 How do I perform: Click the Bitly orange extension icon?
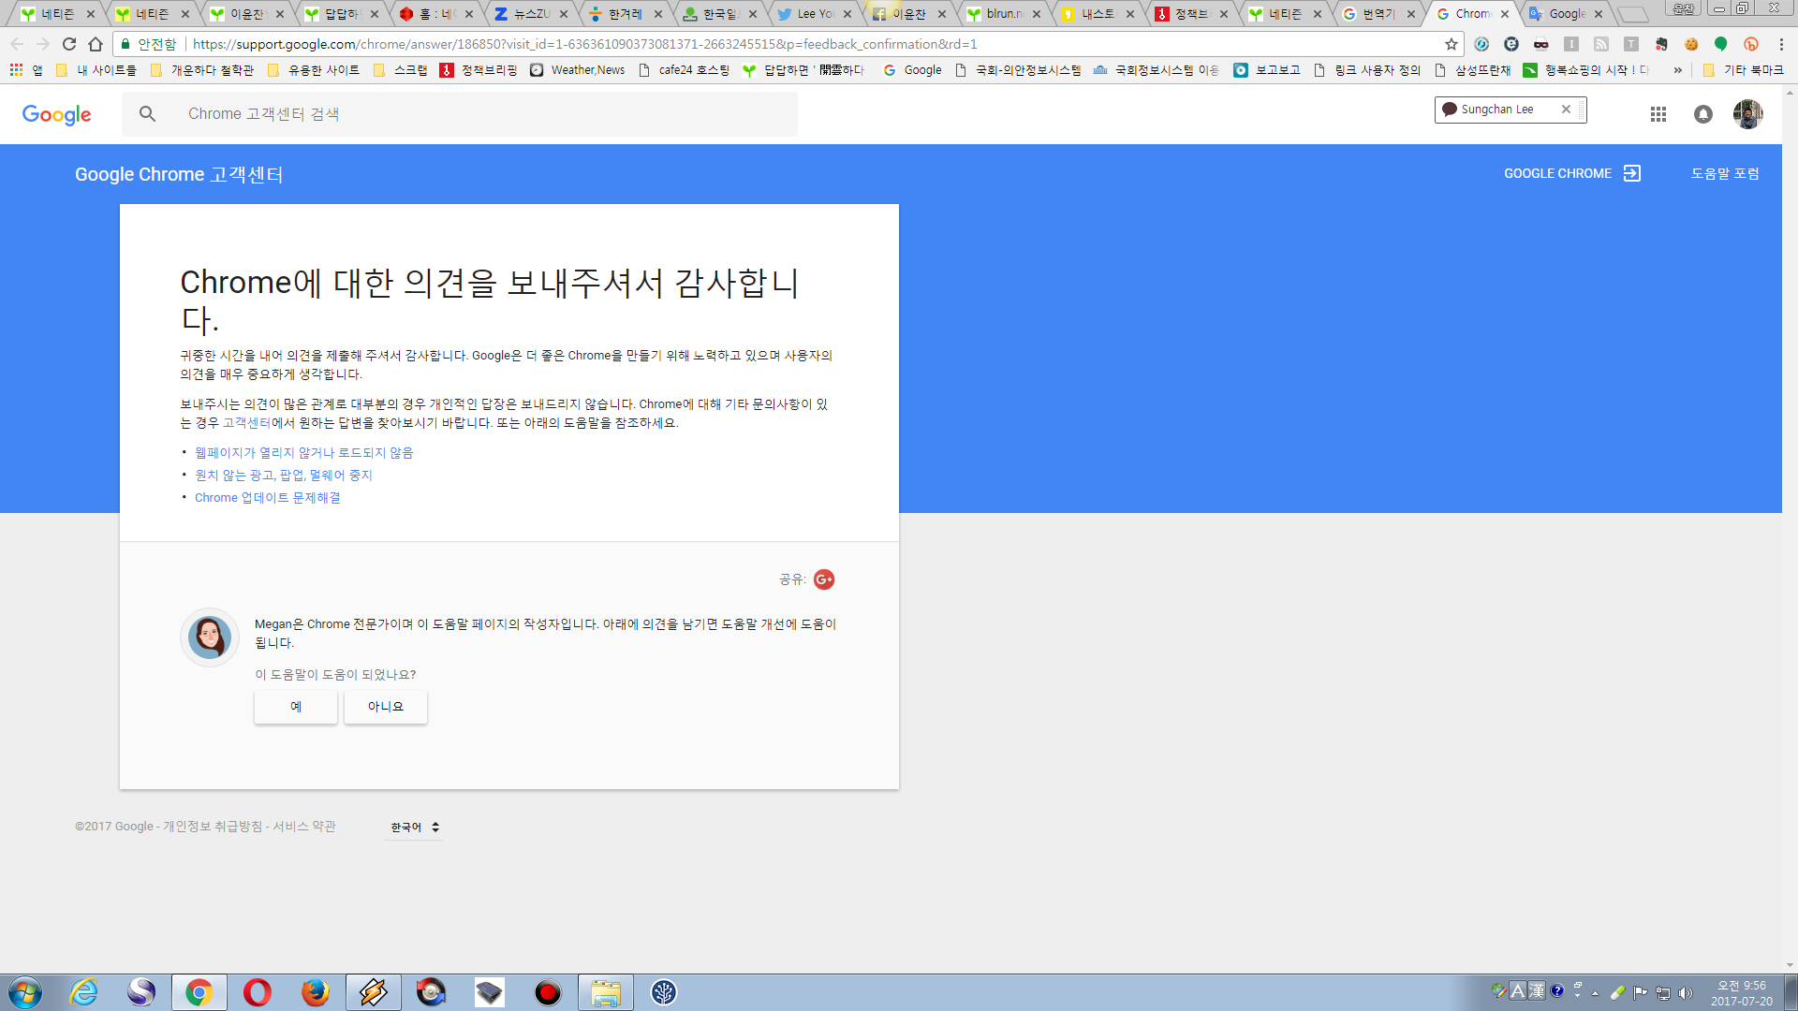1751,44
